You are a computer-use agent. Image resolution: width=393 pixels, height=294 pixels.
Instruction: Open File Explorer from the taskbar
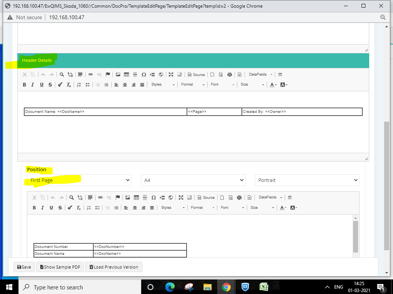(208, 287)
